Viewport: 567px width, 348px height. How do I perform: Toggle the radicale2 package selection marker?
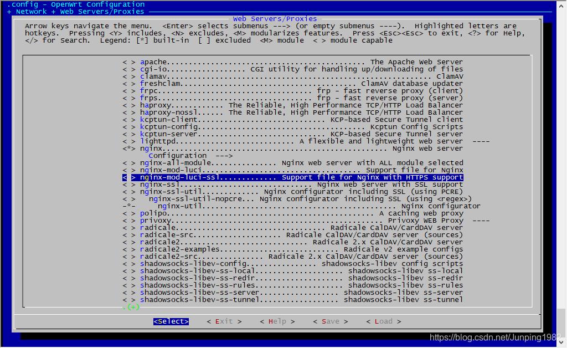[129, 242]
